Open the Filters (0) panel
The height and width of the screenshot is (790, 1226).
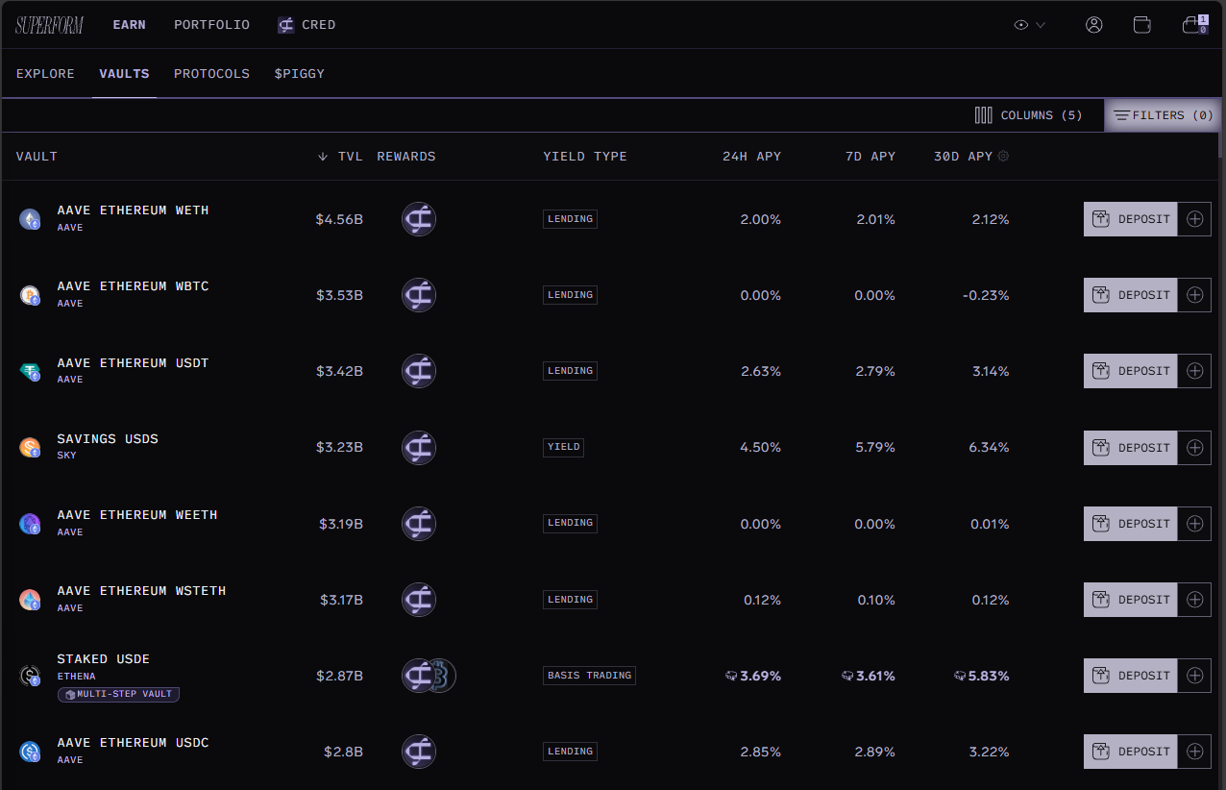pyautogui.click(x=1163, y=115)
